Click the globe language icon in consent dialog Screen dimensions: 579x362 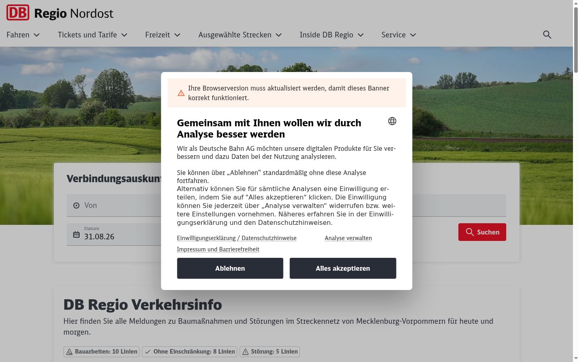(x=392, y=121)
